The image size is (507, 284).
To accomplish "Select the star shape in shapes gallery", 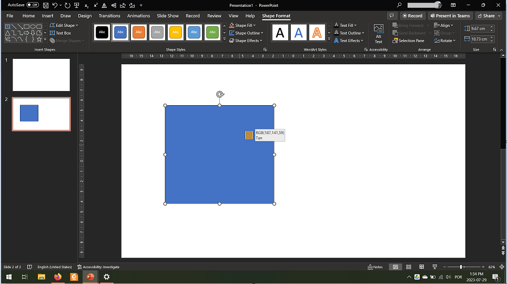I will (x=39, y=39).
